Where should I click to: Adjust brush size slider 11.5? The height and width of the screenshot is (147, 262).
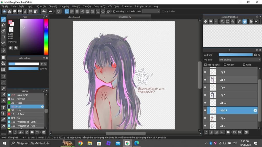point(24,64)
